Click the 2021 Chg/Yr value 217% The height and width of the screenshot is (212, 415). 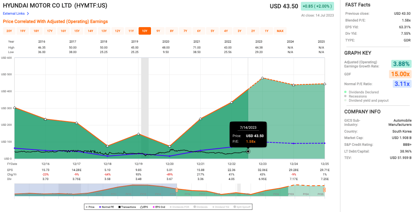pos(201,174)
